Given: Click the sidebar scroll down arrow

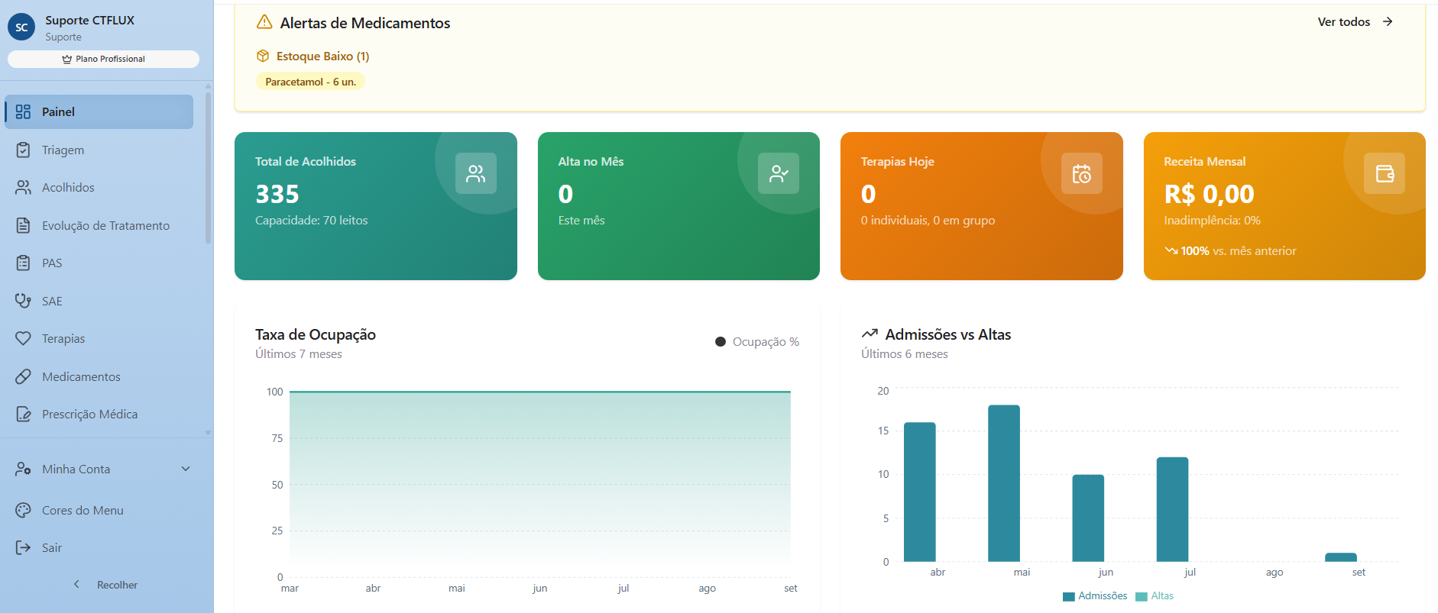Looking at the screenshot, I should pos(208,433).
